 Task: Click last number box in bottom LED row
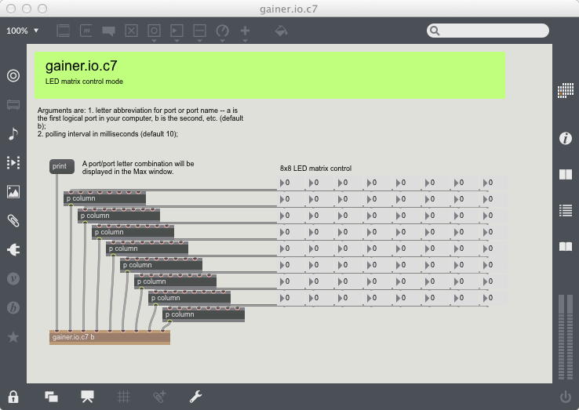pos(494,298)
